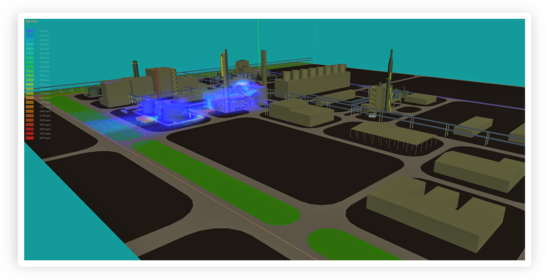Select the 1875 ppm red legend swatch

pyautogui.click(x=30, y=138)
